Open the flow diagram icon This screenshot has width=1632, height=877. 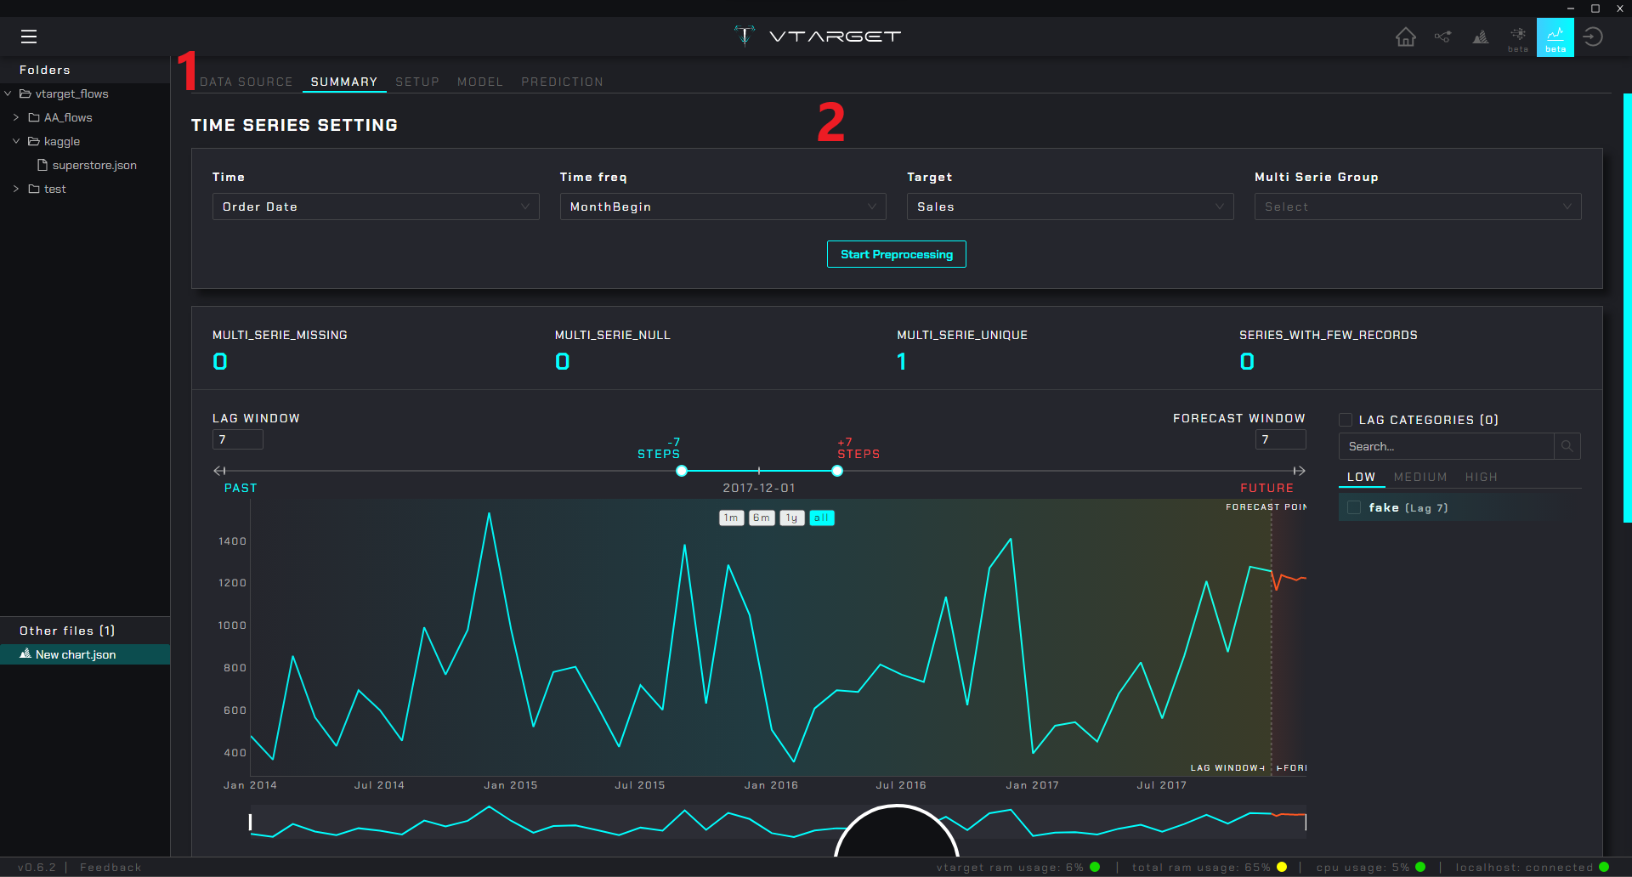pos(1442,37)
